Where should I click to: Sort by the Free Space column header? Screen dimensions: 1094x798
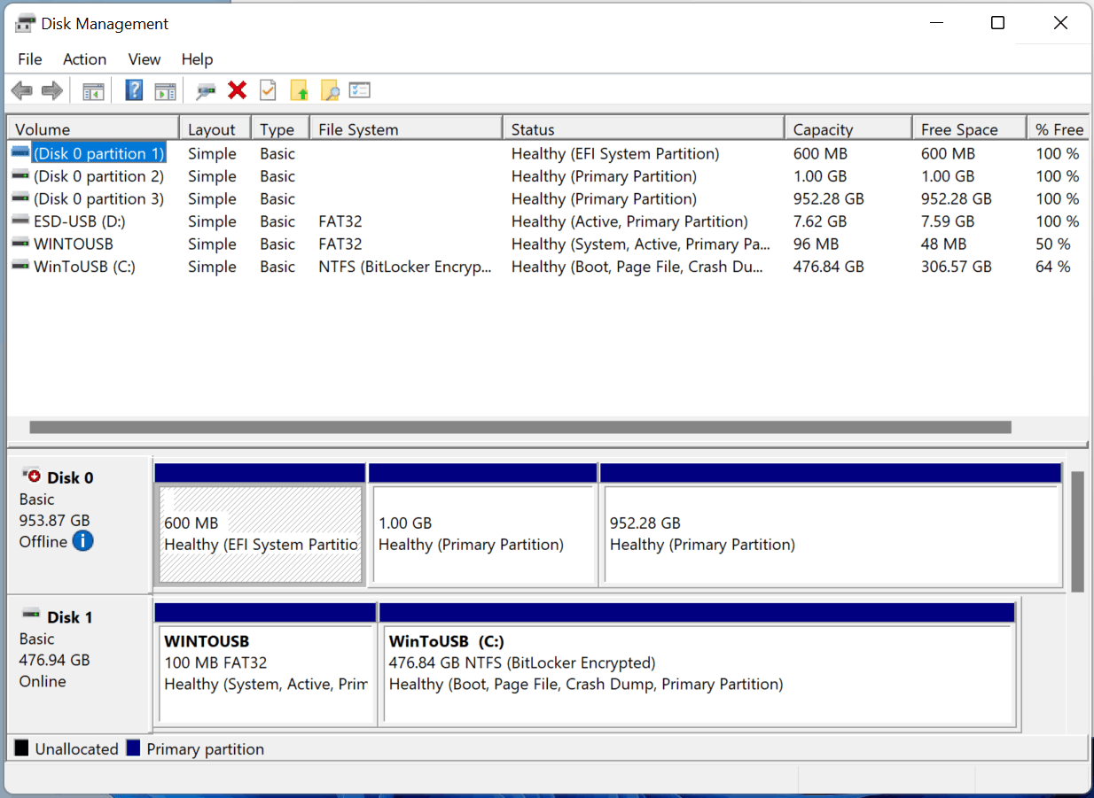(x=969, y=129)
